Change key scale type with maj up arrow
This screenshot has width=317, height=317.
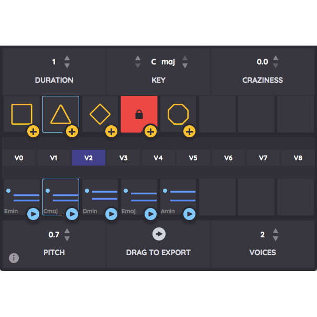click(x=184, y=59)
